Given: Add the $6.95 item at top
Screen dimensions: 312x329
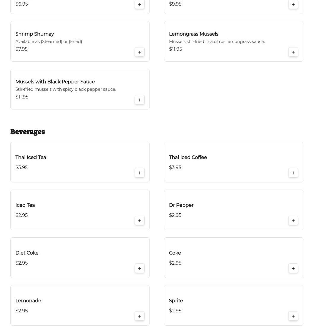Looking at the screenshot, I should (x=139, y=4).
